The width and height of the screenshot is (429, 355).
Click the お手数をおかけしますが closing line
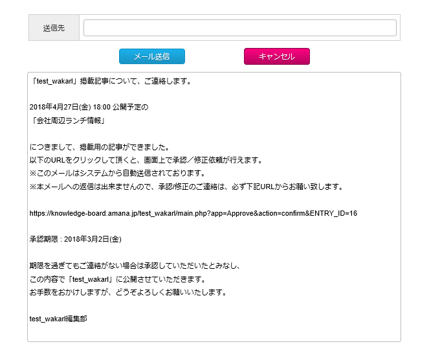click(x=128, y=292)
